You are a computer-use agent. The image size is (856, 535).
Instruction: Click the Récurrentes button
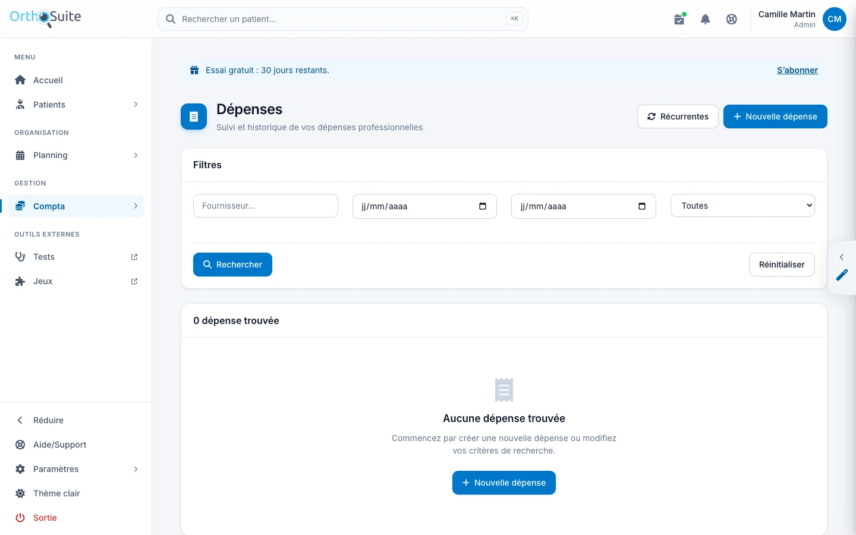click(x=678, y=117)
